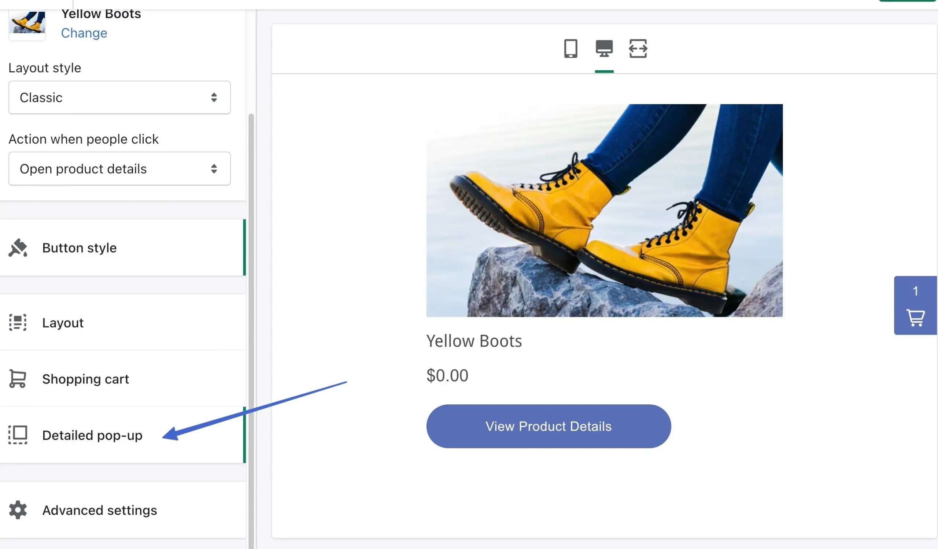Click the Advanced settings gear icon
The width and height of the screenshot is (938, 549).
[x=18, y=509]
